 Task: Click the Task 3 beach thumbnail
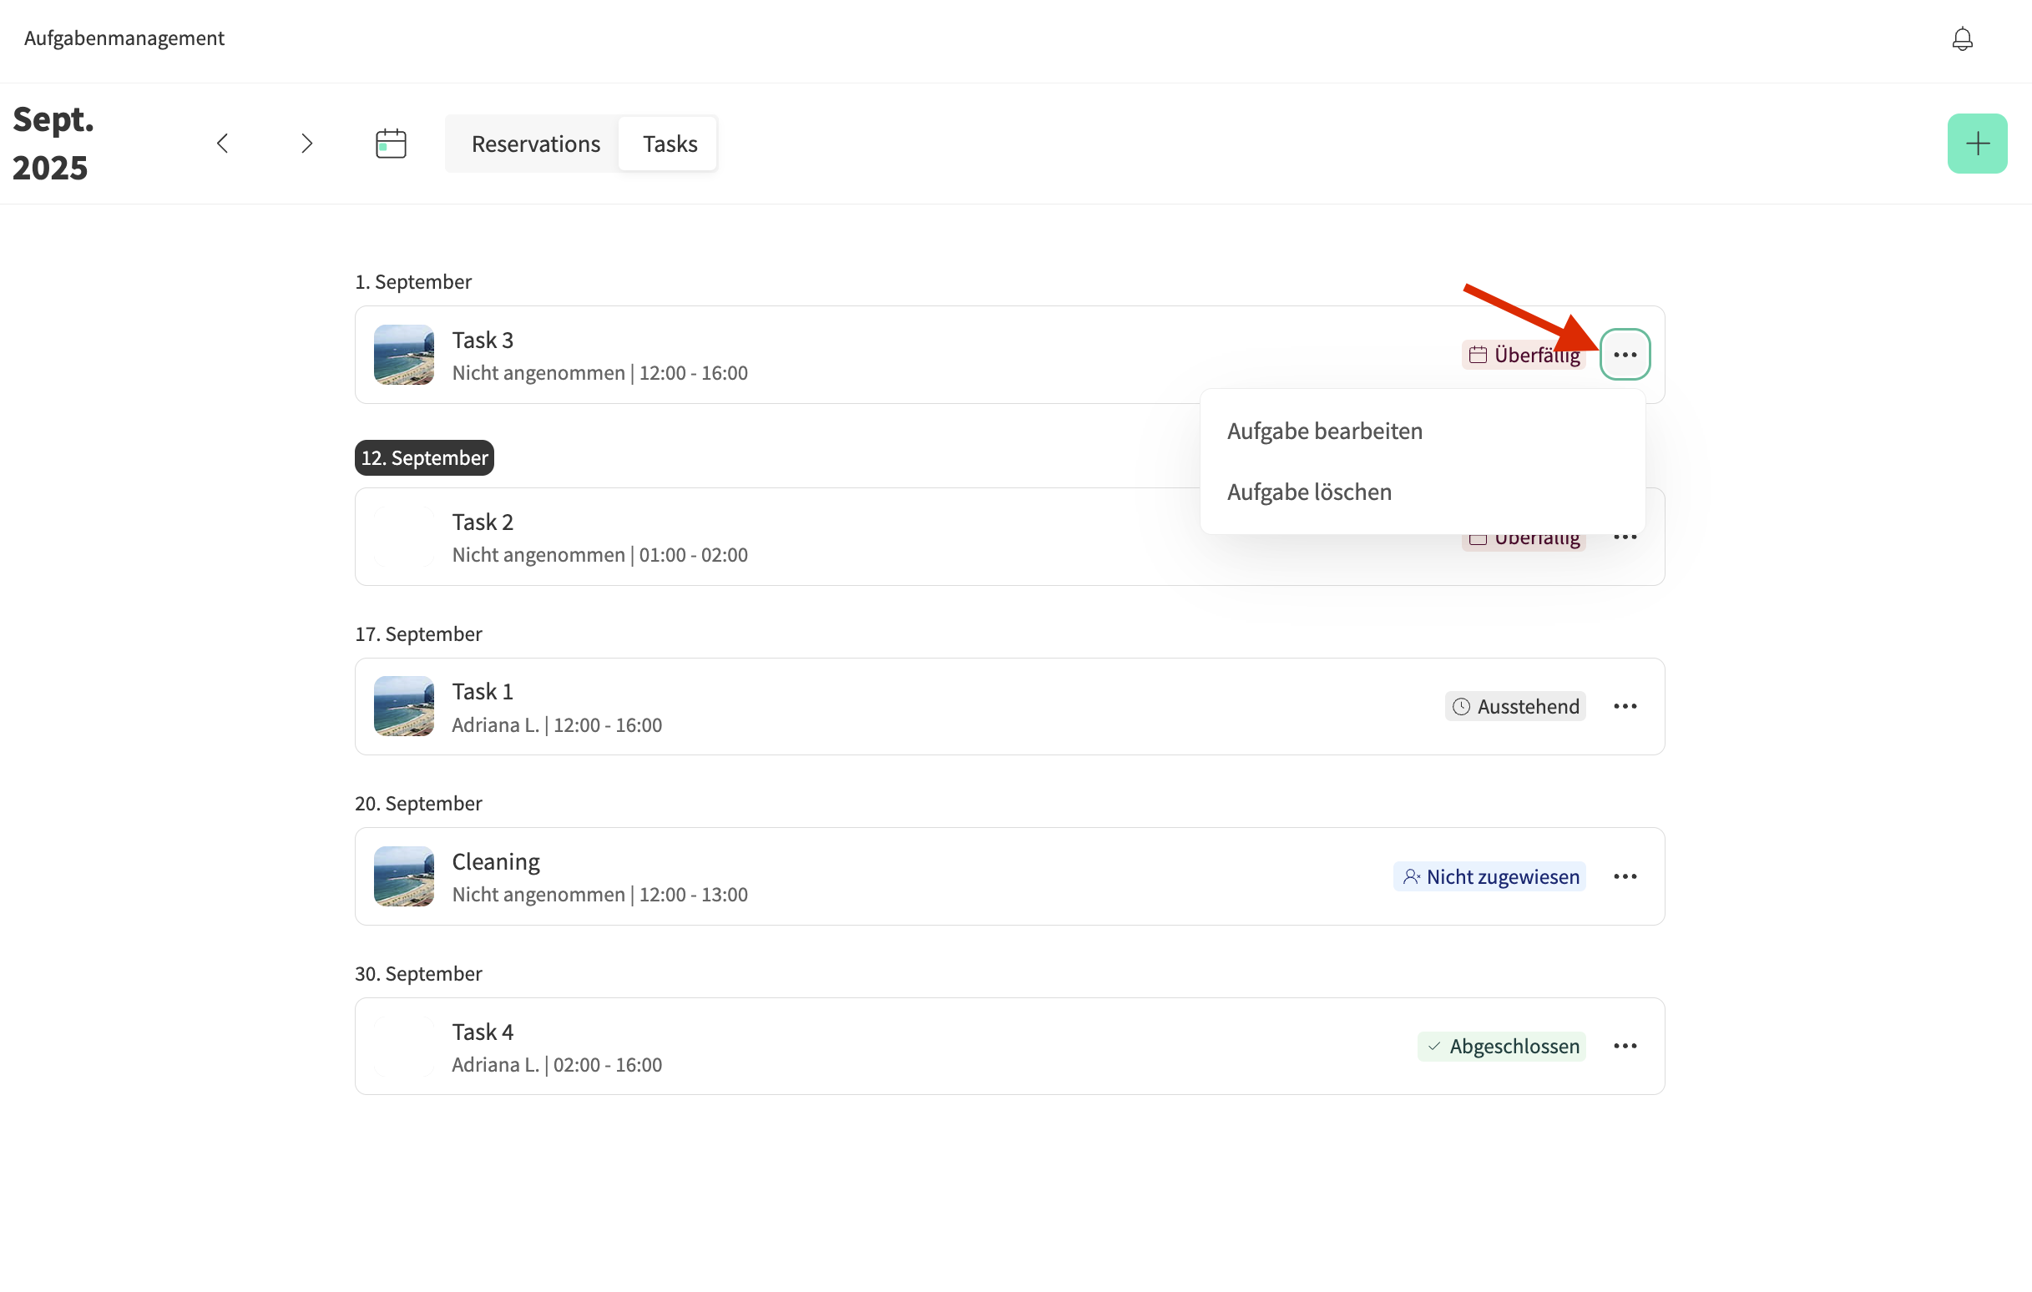point(403,355)
